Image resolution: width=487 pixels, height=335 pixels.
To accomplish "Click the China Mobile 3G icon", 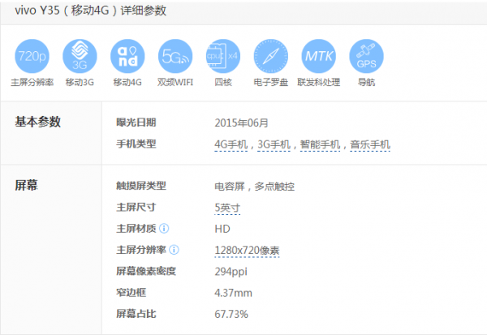I will tap(80, 56).
